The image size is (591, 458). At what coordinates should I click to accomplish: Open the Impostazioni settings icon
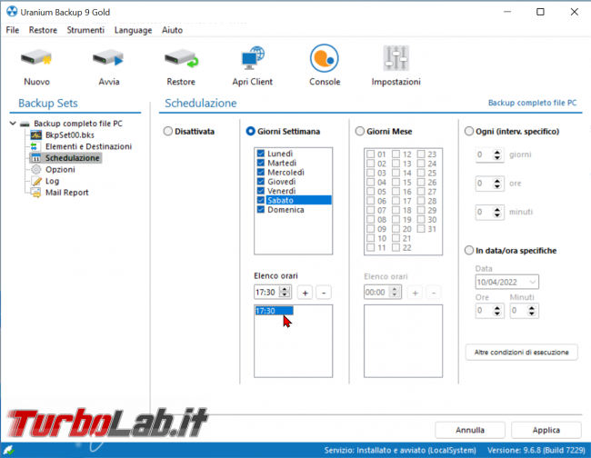pyautogui.click(x=396, y=58)
